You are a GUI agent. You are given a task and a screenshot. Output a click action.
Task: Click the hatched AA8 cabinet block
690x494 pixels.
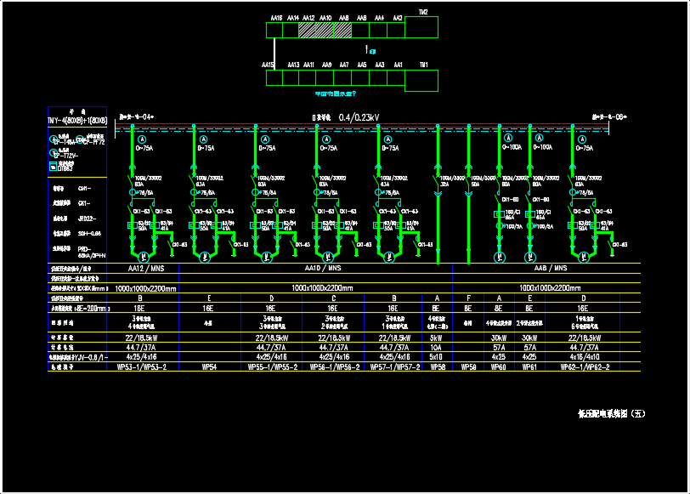click(x=343, y=30)
